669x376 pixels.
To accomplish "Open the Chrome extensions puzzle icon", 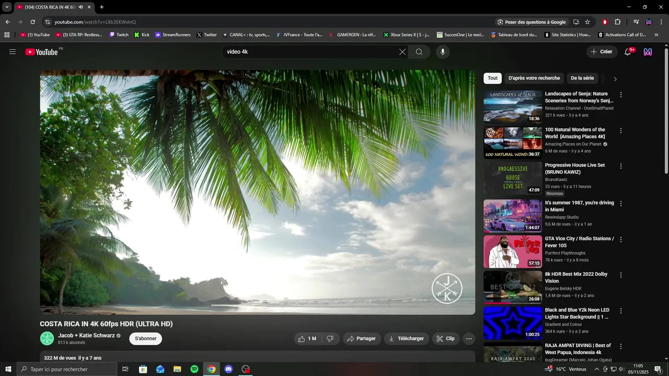I will [617, 22].
